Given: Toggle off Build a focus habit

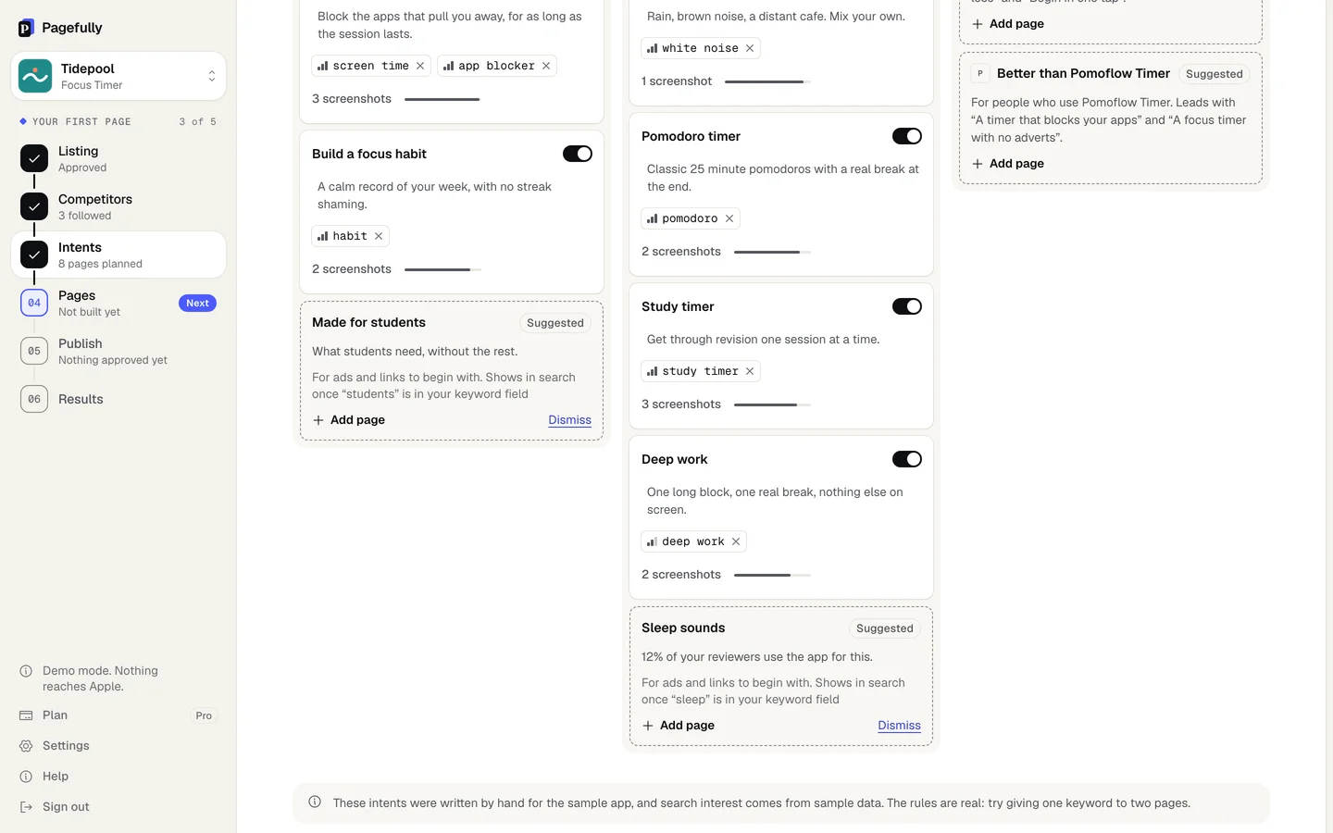Looking at the screenshot, I should click(578, 154).
